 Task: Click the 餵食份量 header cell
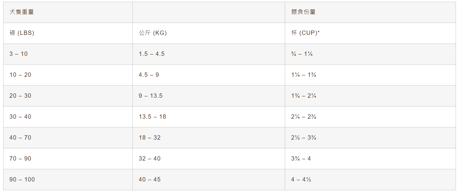pyautogui.click(x=303, y=12)
